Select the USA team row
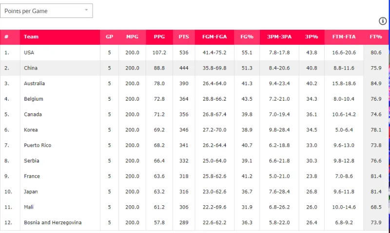The image size is (390, 233). [x=29, y=53]
